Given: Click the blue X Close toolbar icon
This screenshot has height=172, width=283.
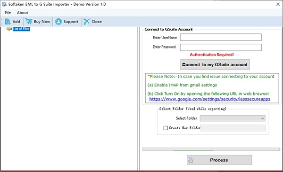Looking at the screenshot, I should pyautogui.click(x=87, y=22).
